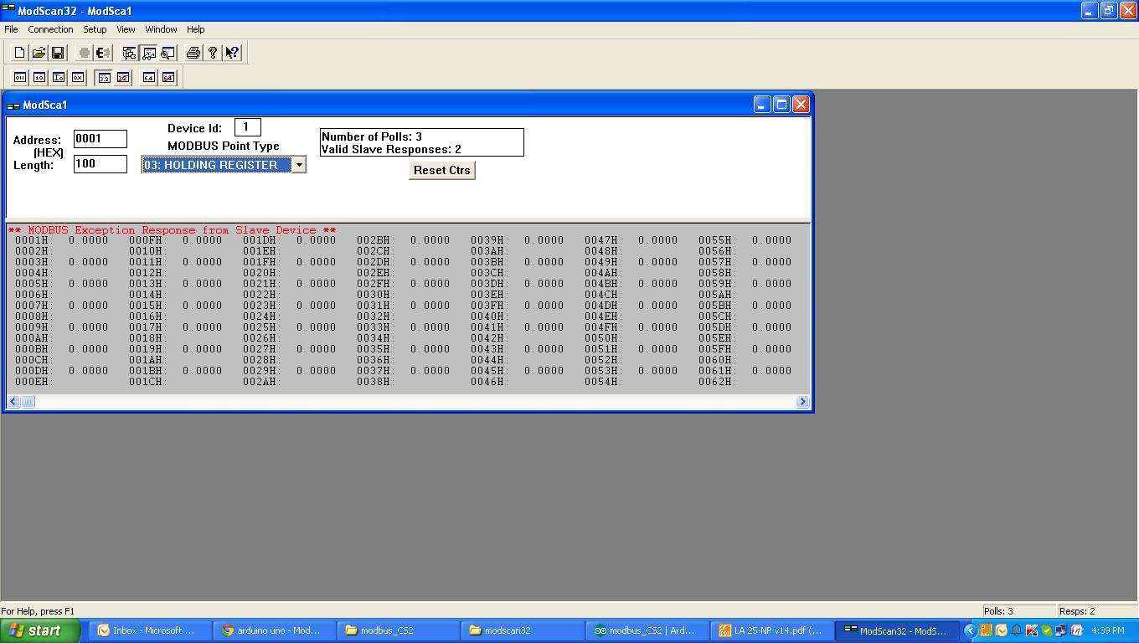The width and height of the screenshot is (1139, 643).
Task: Click the bell notification tray icon
Action: click(x=1017, y=630)
